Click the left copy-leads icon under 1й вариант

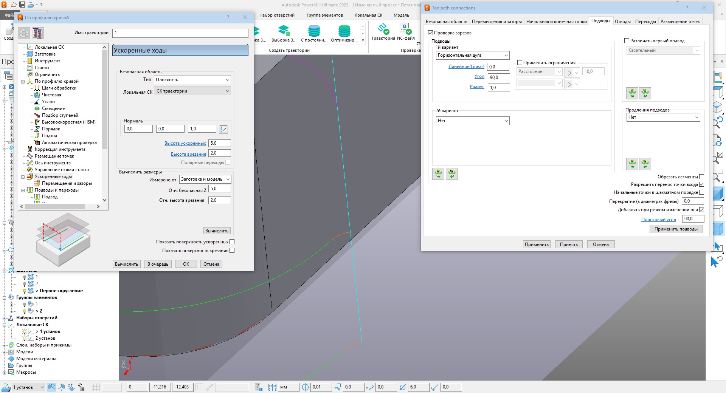[x=438, y=174]
